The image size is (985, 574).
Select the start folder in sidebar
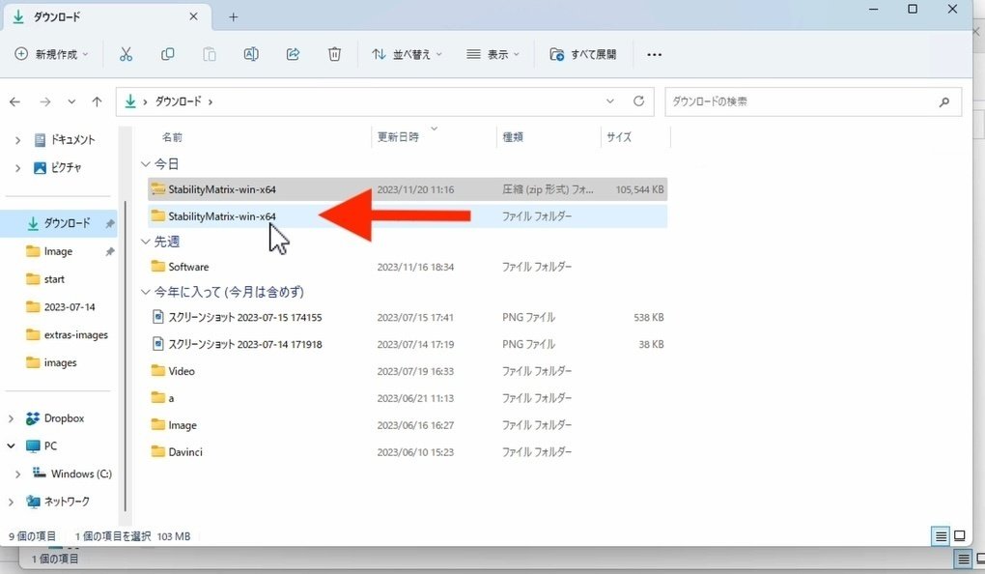coord(45,279)
